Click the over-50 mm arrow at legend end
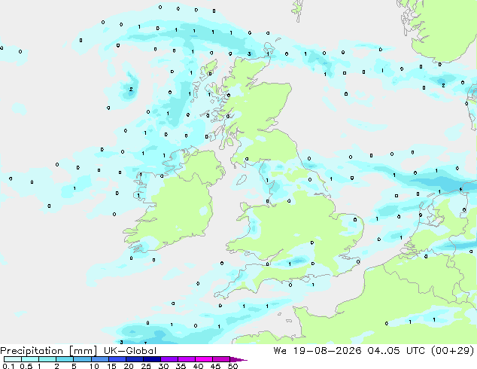The height and width of the screenshot is (369, 477). 238,359
